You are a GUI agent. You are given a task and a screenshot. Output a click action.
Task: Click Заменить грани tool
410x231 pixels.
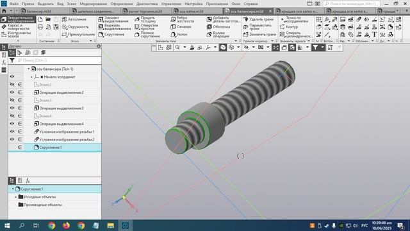(x=259, y=35)
